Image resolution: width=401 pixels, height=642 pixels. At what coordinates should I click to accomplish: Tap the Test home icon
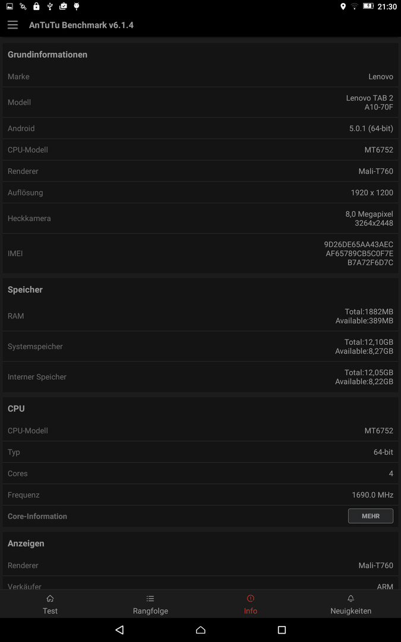[50, 598]
